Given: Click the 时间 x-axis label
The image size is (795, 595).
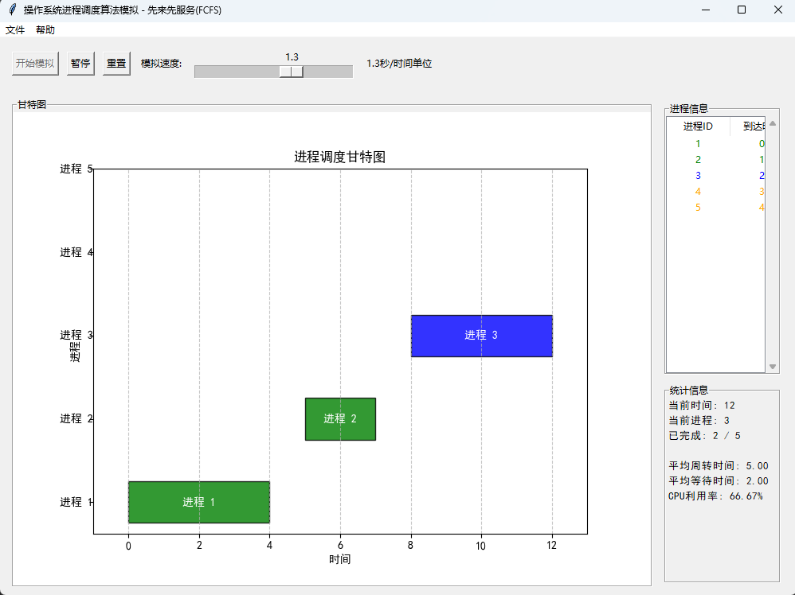Looking at the screenshot, I should [x=339, y=559].
